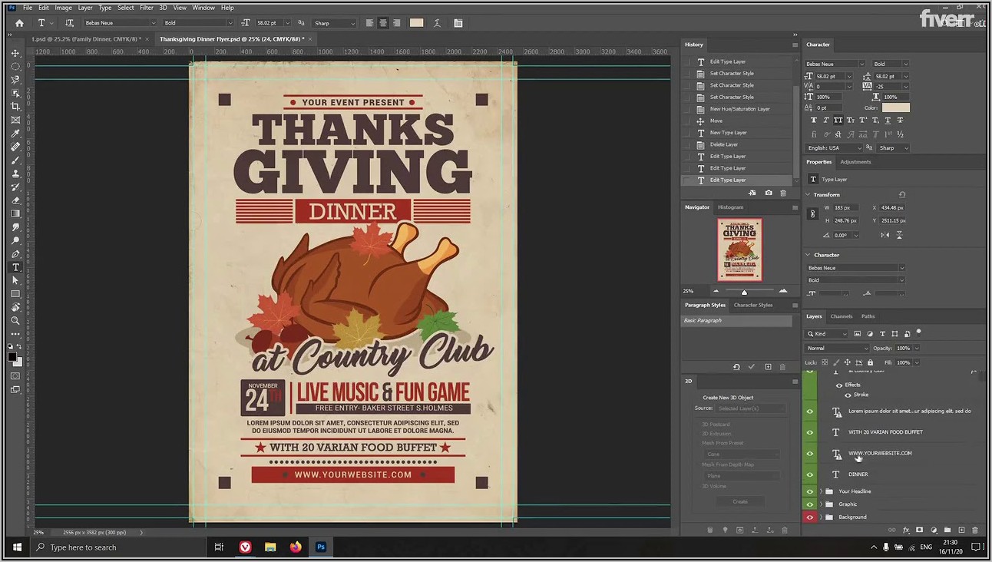
Task: Select the Eyedropper tool
Action: pos(15,134)
